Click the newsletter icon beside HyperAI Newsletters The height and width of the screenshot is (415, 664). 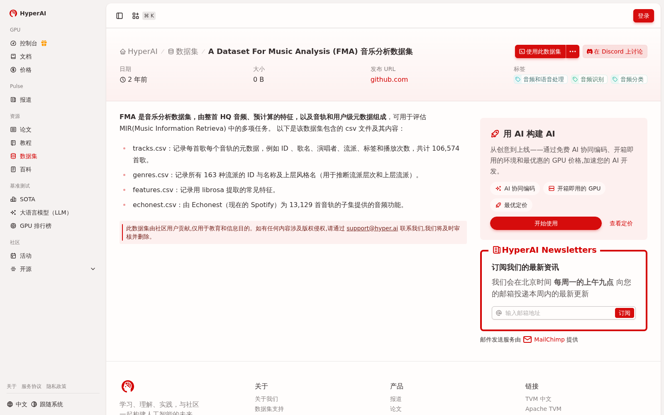coord(496,250)
